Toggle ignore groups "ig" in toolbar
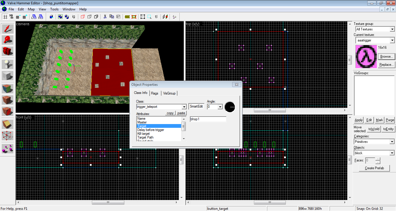The height and width of the screenshot is (211, 396). (x=74, y=17)
